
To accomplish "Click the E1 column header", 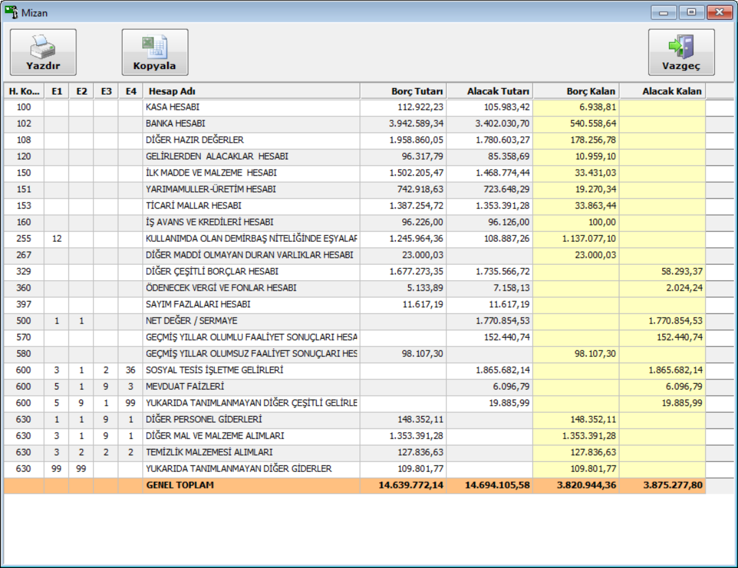I will [x=57, y=91].
